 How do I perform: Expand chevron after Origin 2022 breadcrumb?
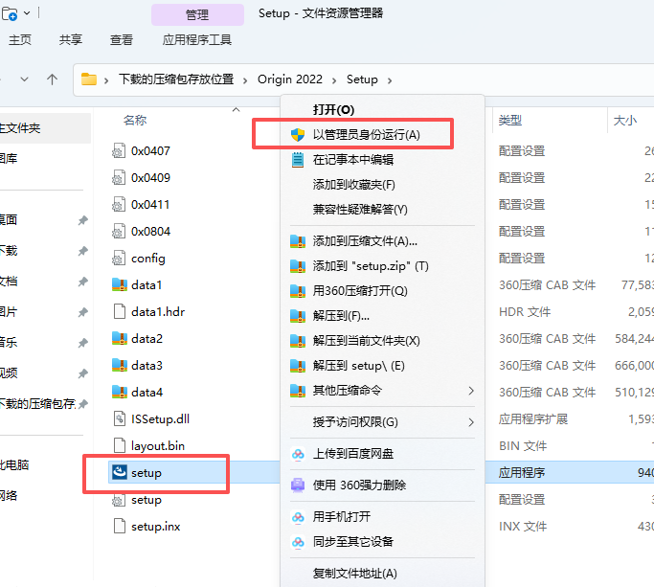tap(334, 80)
